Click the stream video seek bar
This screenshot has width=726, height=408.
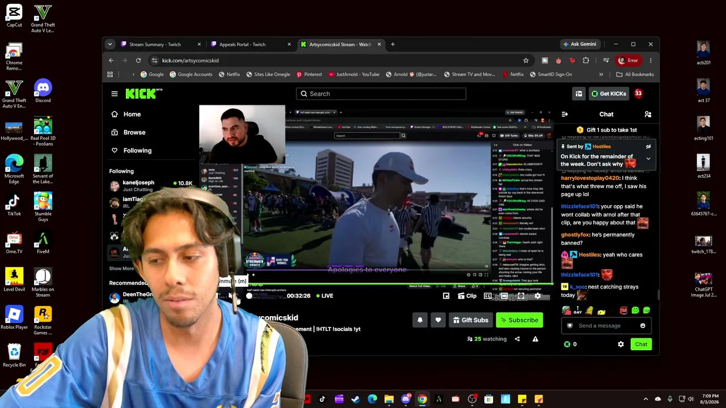coord(400,283)
